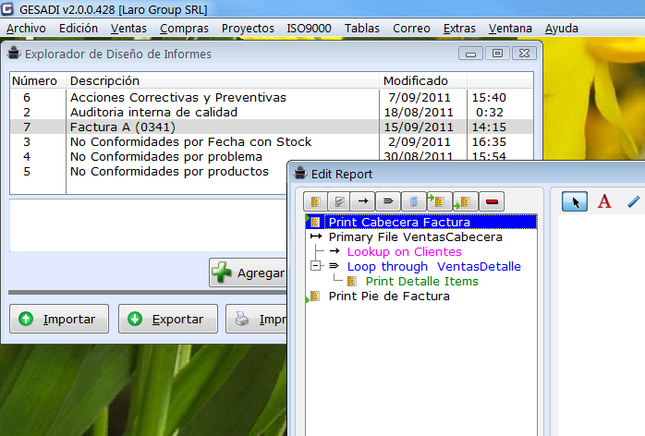Open the Ayuda menu
The height and width of the screenshot is (436, 645).
pyautogui.click(x=562, y=29)
